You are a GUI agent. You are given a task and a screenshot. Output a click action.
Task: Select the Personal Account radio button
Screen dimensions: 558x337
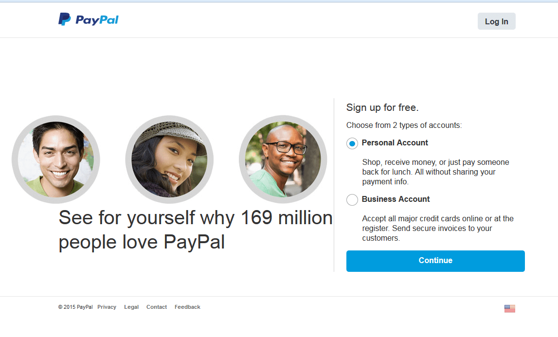[352, 143]
